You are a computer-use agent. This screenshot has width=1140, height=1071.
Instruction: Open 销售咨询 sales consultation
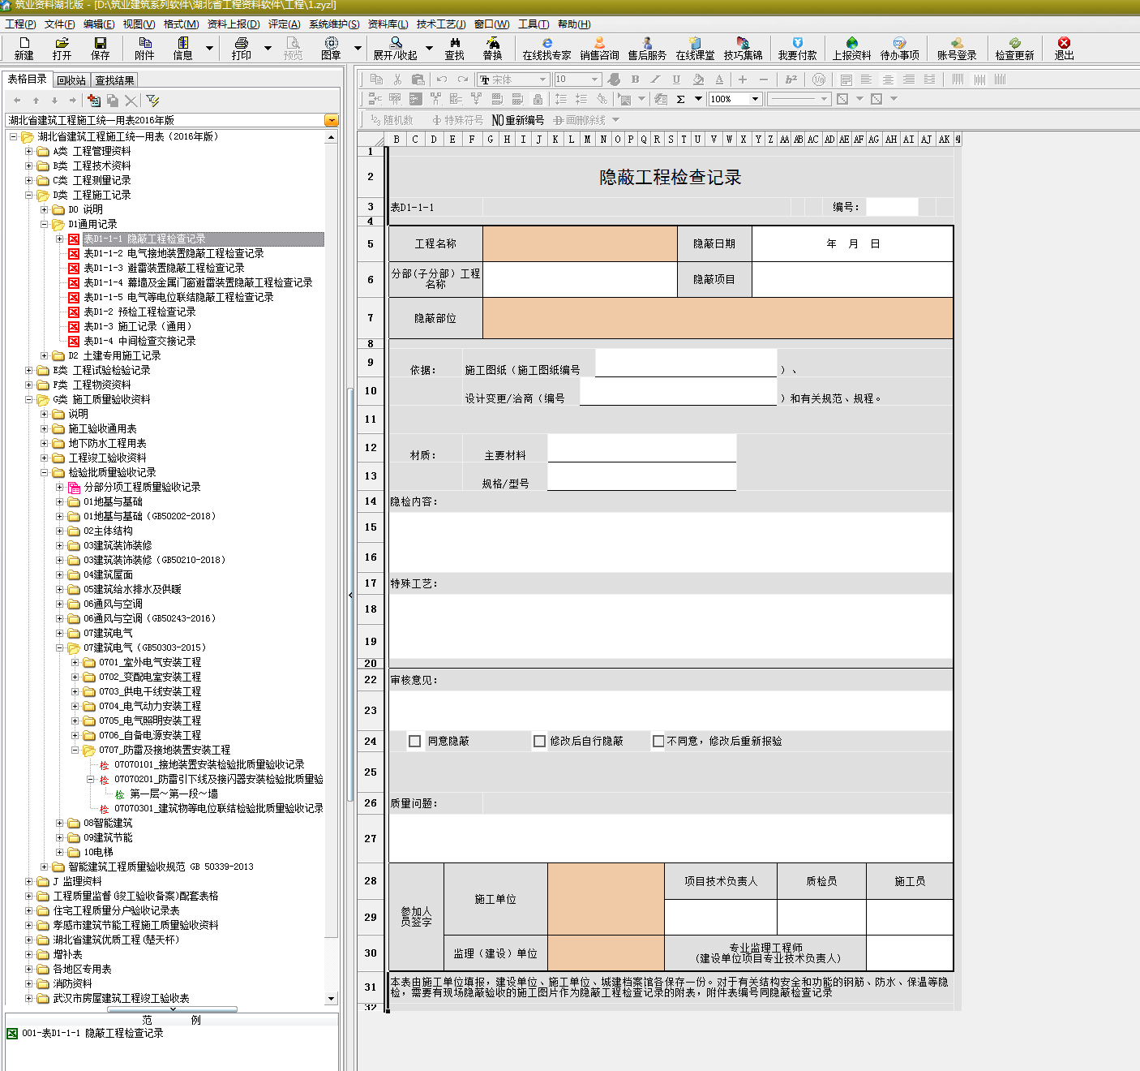pyautogui.click(x=599, y=49)
